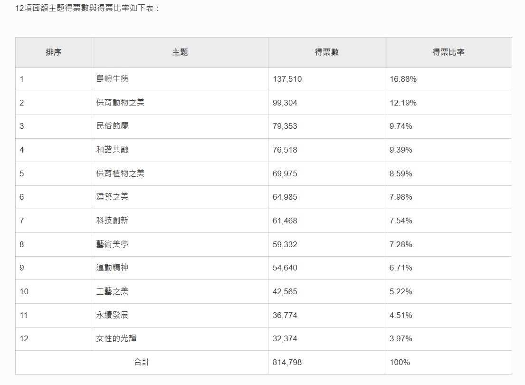Click the 得票比率 column header

coord(448,52)
